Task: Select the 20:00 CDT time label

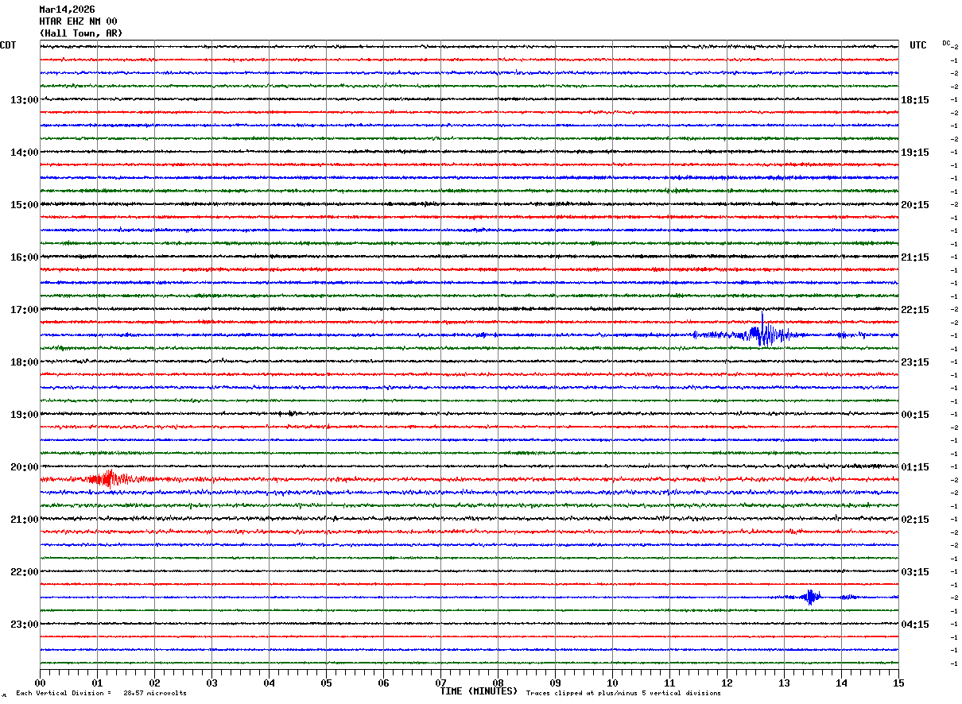Action: [x=25, y=467]
